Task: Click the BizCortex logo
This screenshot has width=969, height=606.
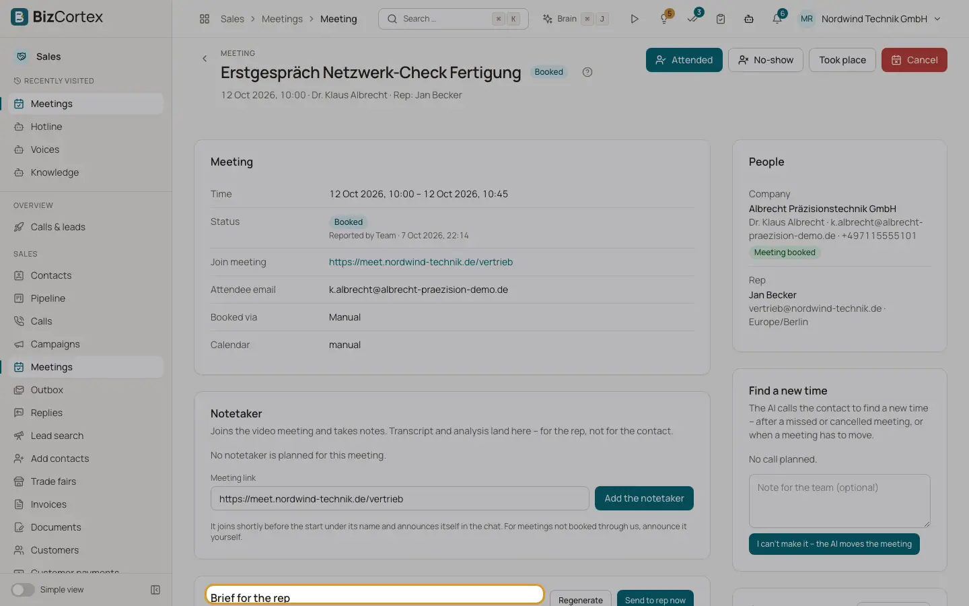Action: coord(57,17)
